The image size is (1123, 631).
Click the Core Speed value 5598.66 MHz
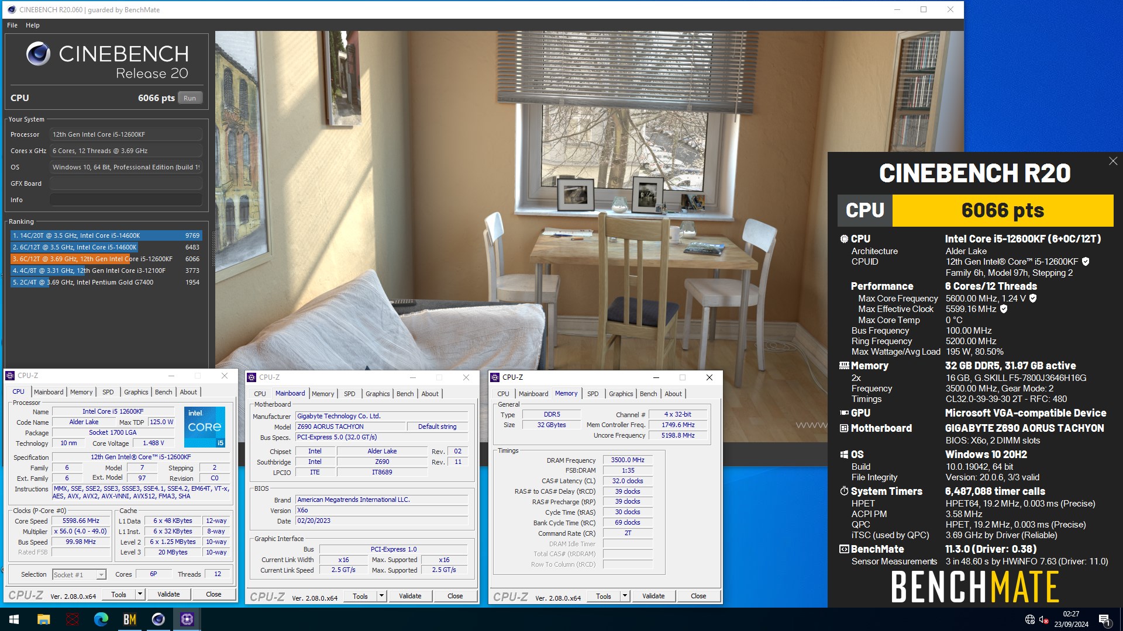81,521
